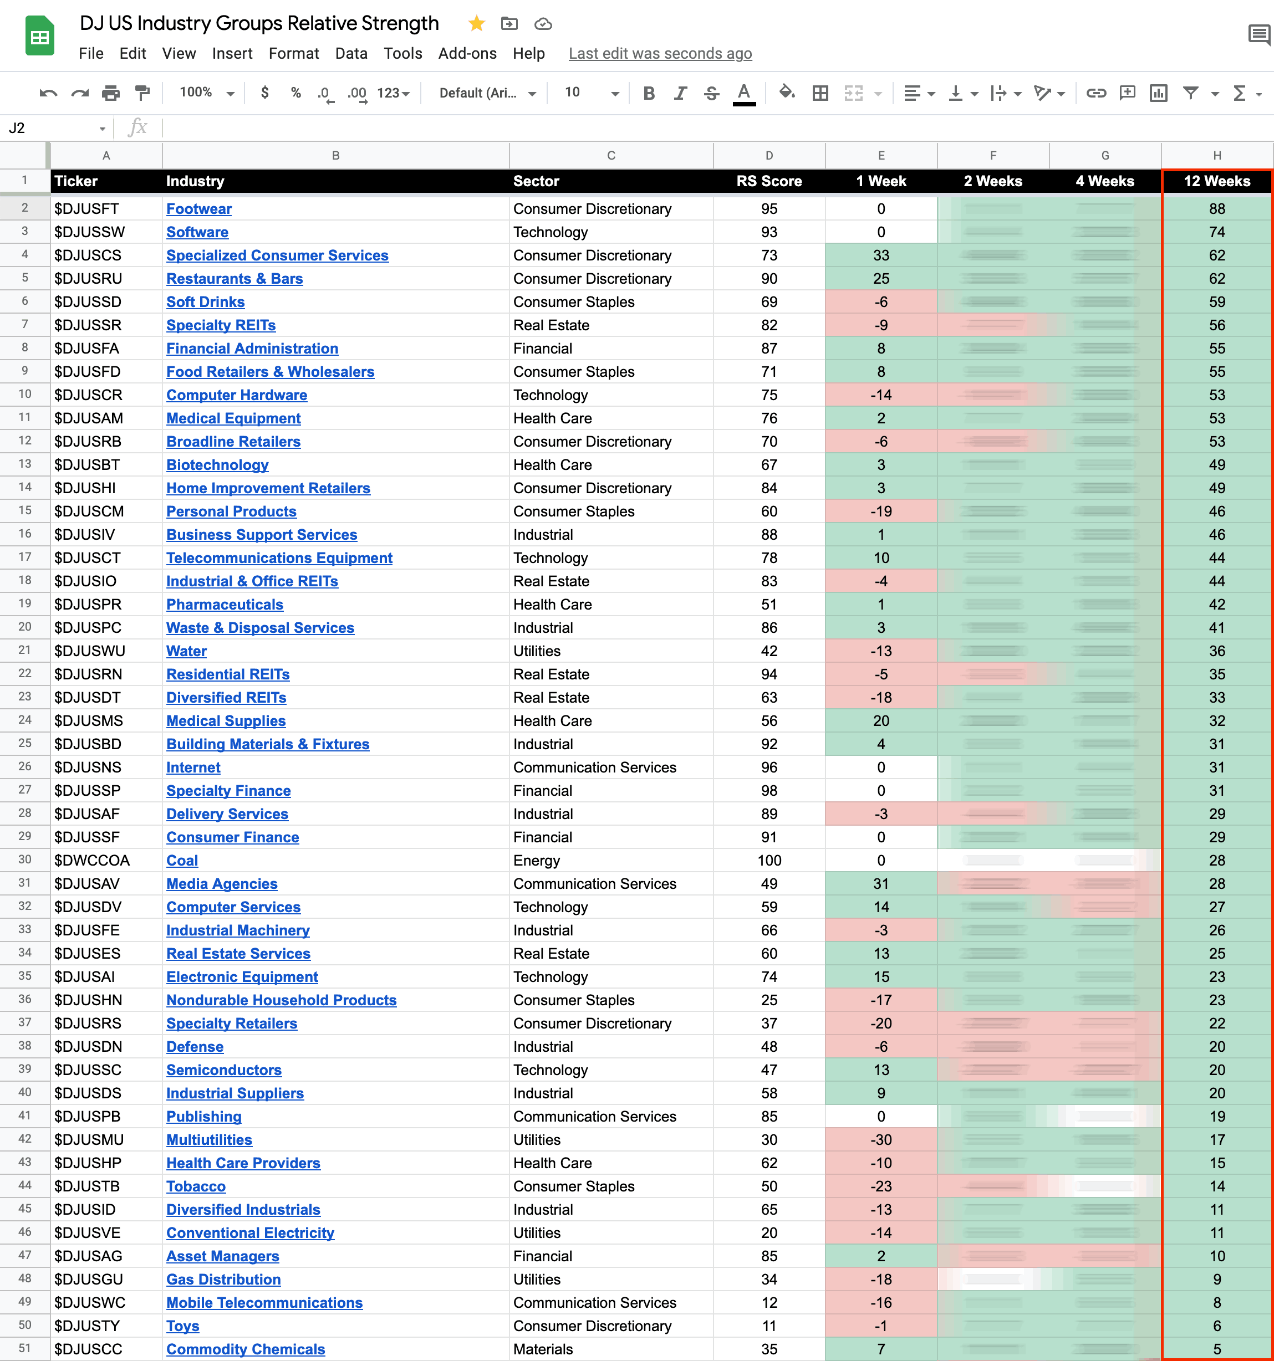Viewport: 1274px width, 1361px height.
Task: Click the cloud document status icon
Action: click(x=543, y=24)
